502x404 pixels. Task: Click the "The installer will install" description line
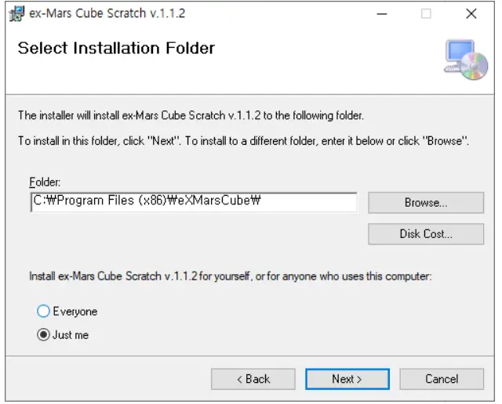point(191,116)
